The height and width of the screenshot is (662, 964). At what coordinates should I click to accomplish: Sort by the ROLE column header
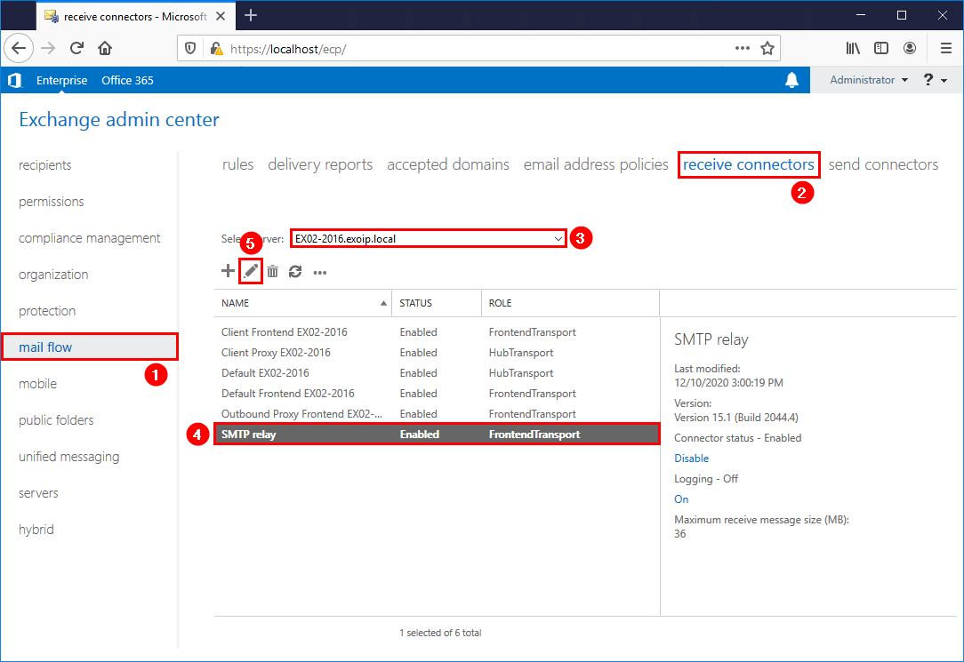[570, 303]
